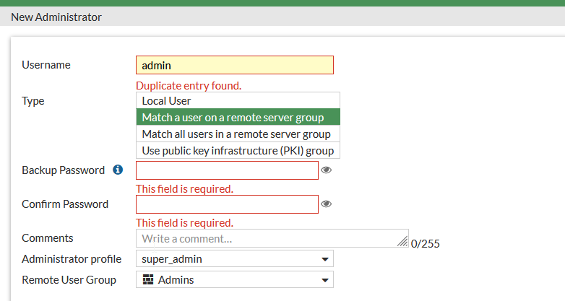565x301 pixels.
Task: Click the Admins group grid icon
Action: point(147,279)
